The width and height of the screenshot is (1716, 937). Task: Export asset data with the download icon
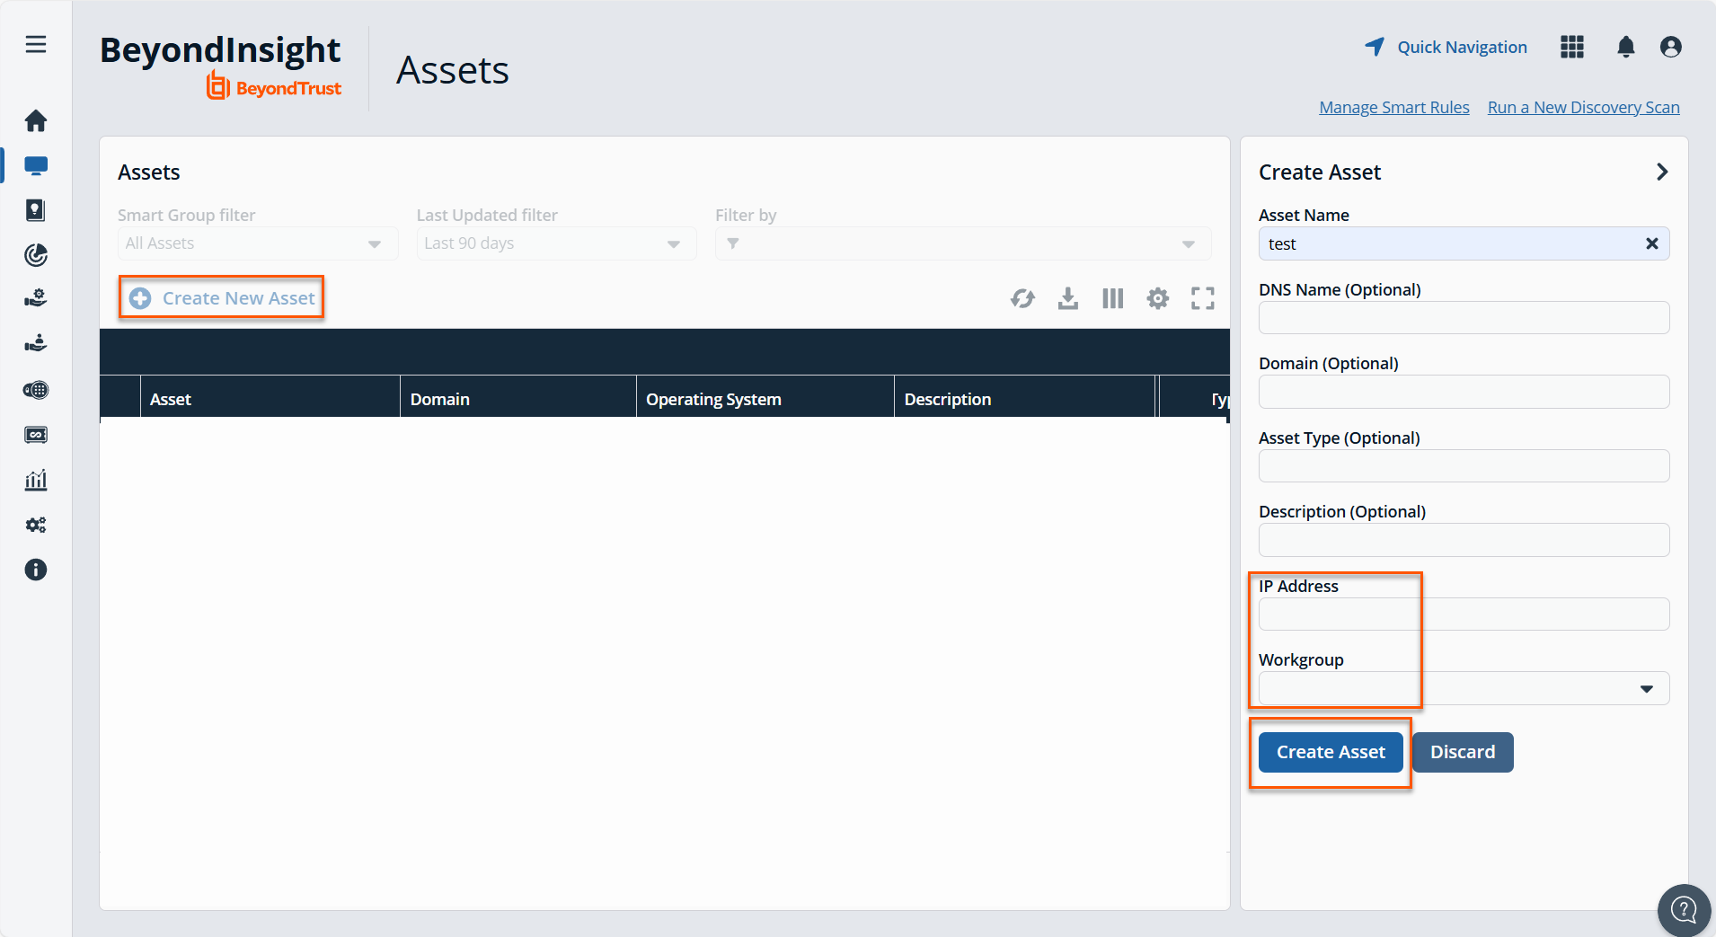tap(1067, 298)
